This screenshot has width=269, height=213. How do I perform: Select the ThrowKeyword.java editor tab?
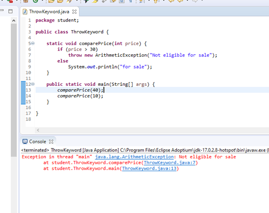[x=49, y=12]
